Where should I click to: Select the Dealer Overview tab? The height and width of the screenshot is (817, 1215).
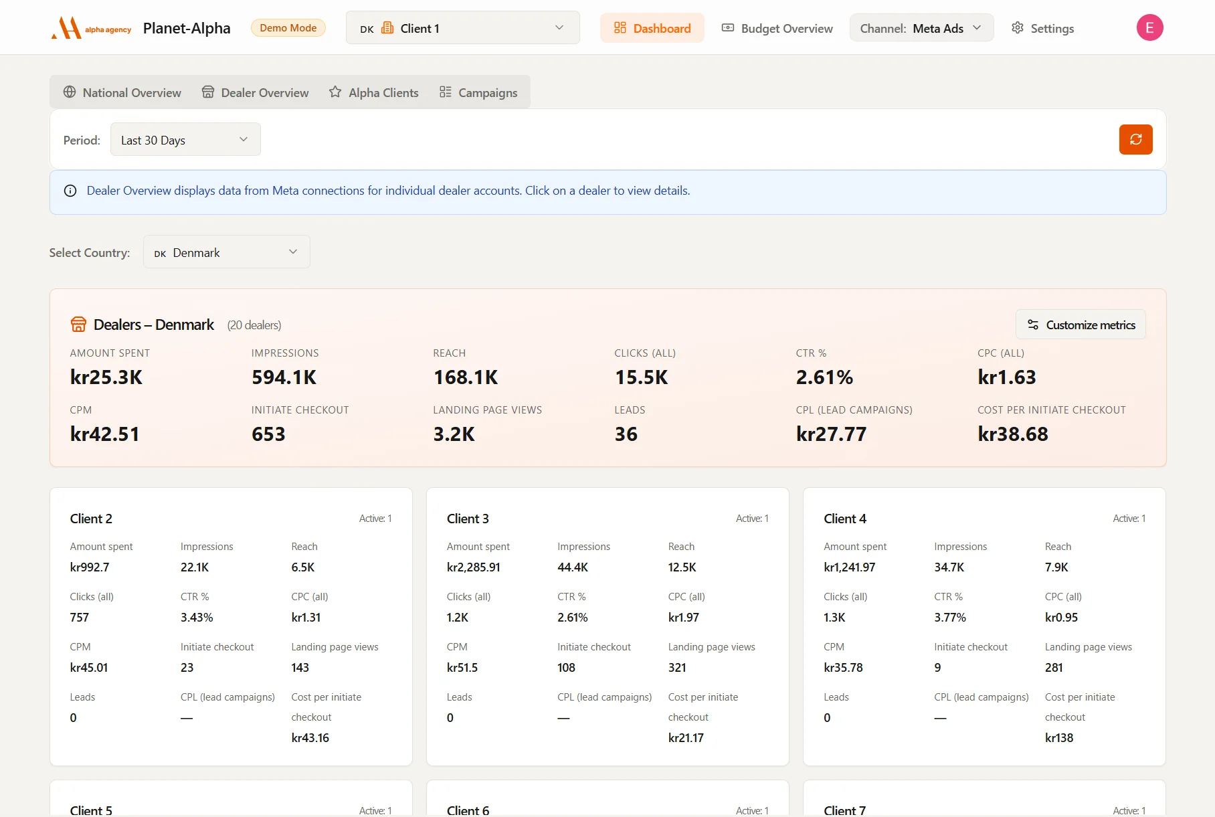pyautogui.click(x=256, y=92)
